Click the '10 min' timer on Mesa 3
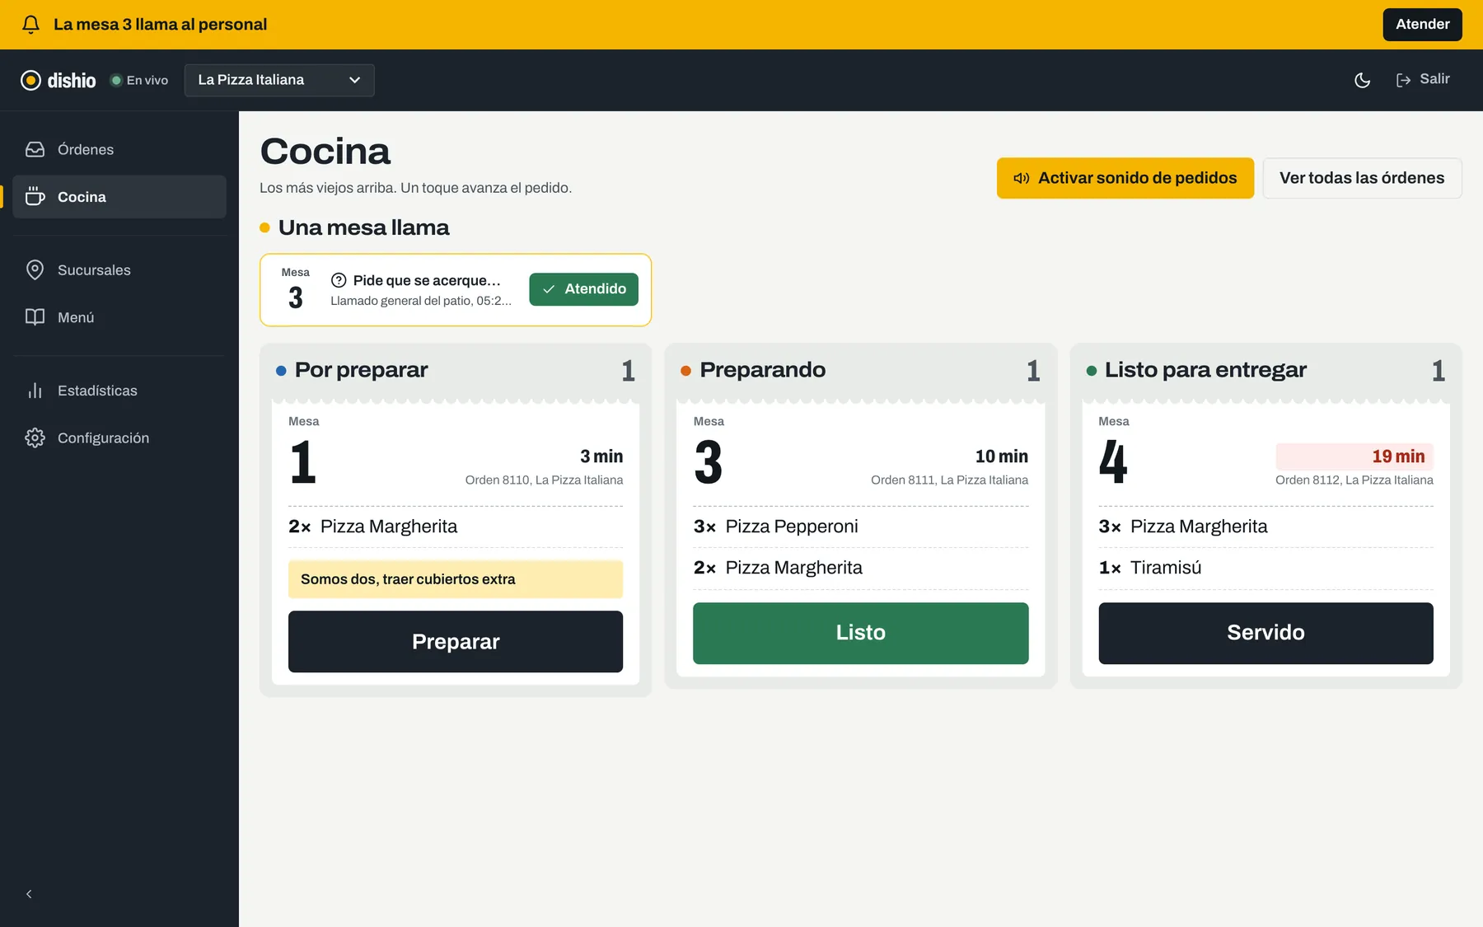 click(x=1002, y=456)
